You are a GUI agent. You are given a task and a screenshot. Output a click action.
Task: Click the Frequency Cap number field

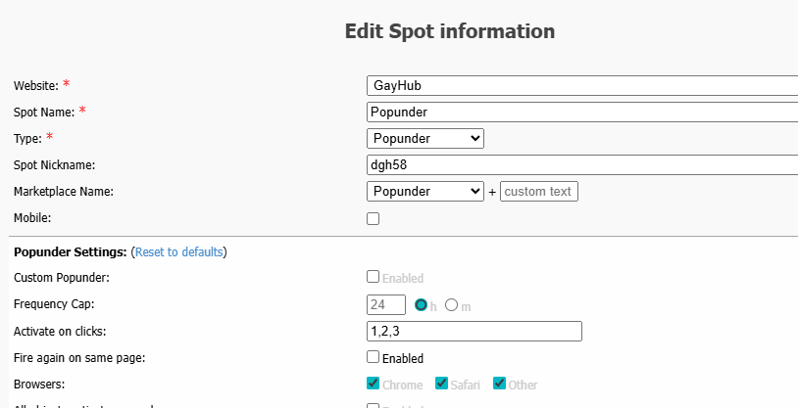pyautogui.click(x=386, y=304)
